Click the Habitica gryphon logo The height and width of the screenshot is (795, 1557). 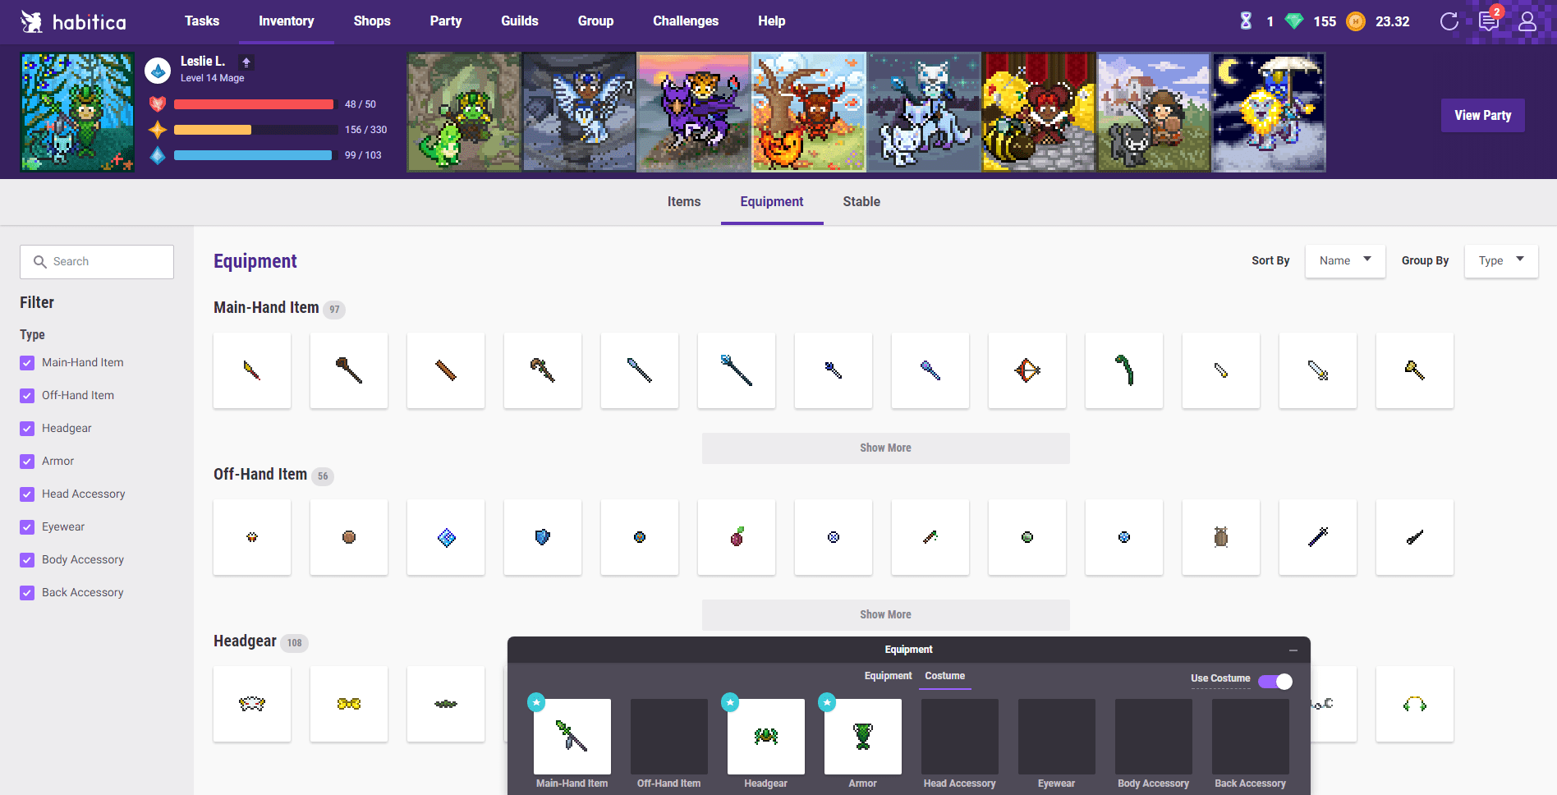point(31,21)
